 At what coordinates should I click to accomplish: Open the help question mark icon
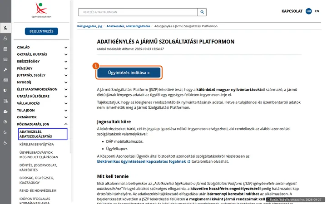click(5, 122)
